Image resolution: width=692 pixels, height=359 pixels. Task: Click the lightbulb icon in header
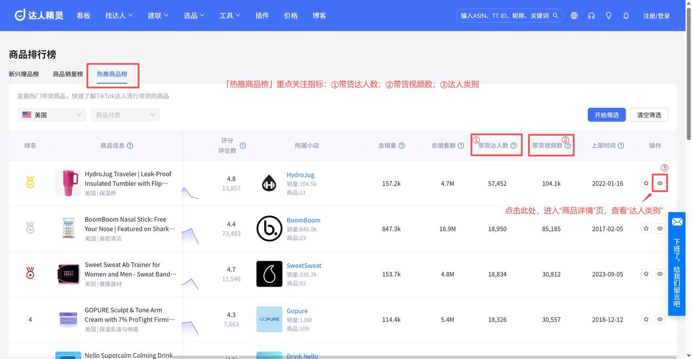(609, 16)
